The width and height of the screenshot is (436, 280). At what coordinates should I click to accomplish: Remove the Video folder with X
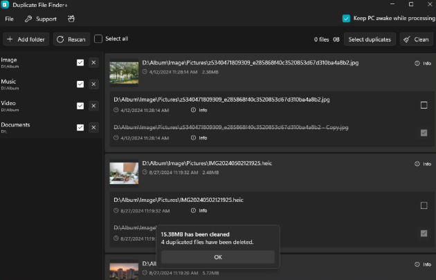(93, 106)
